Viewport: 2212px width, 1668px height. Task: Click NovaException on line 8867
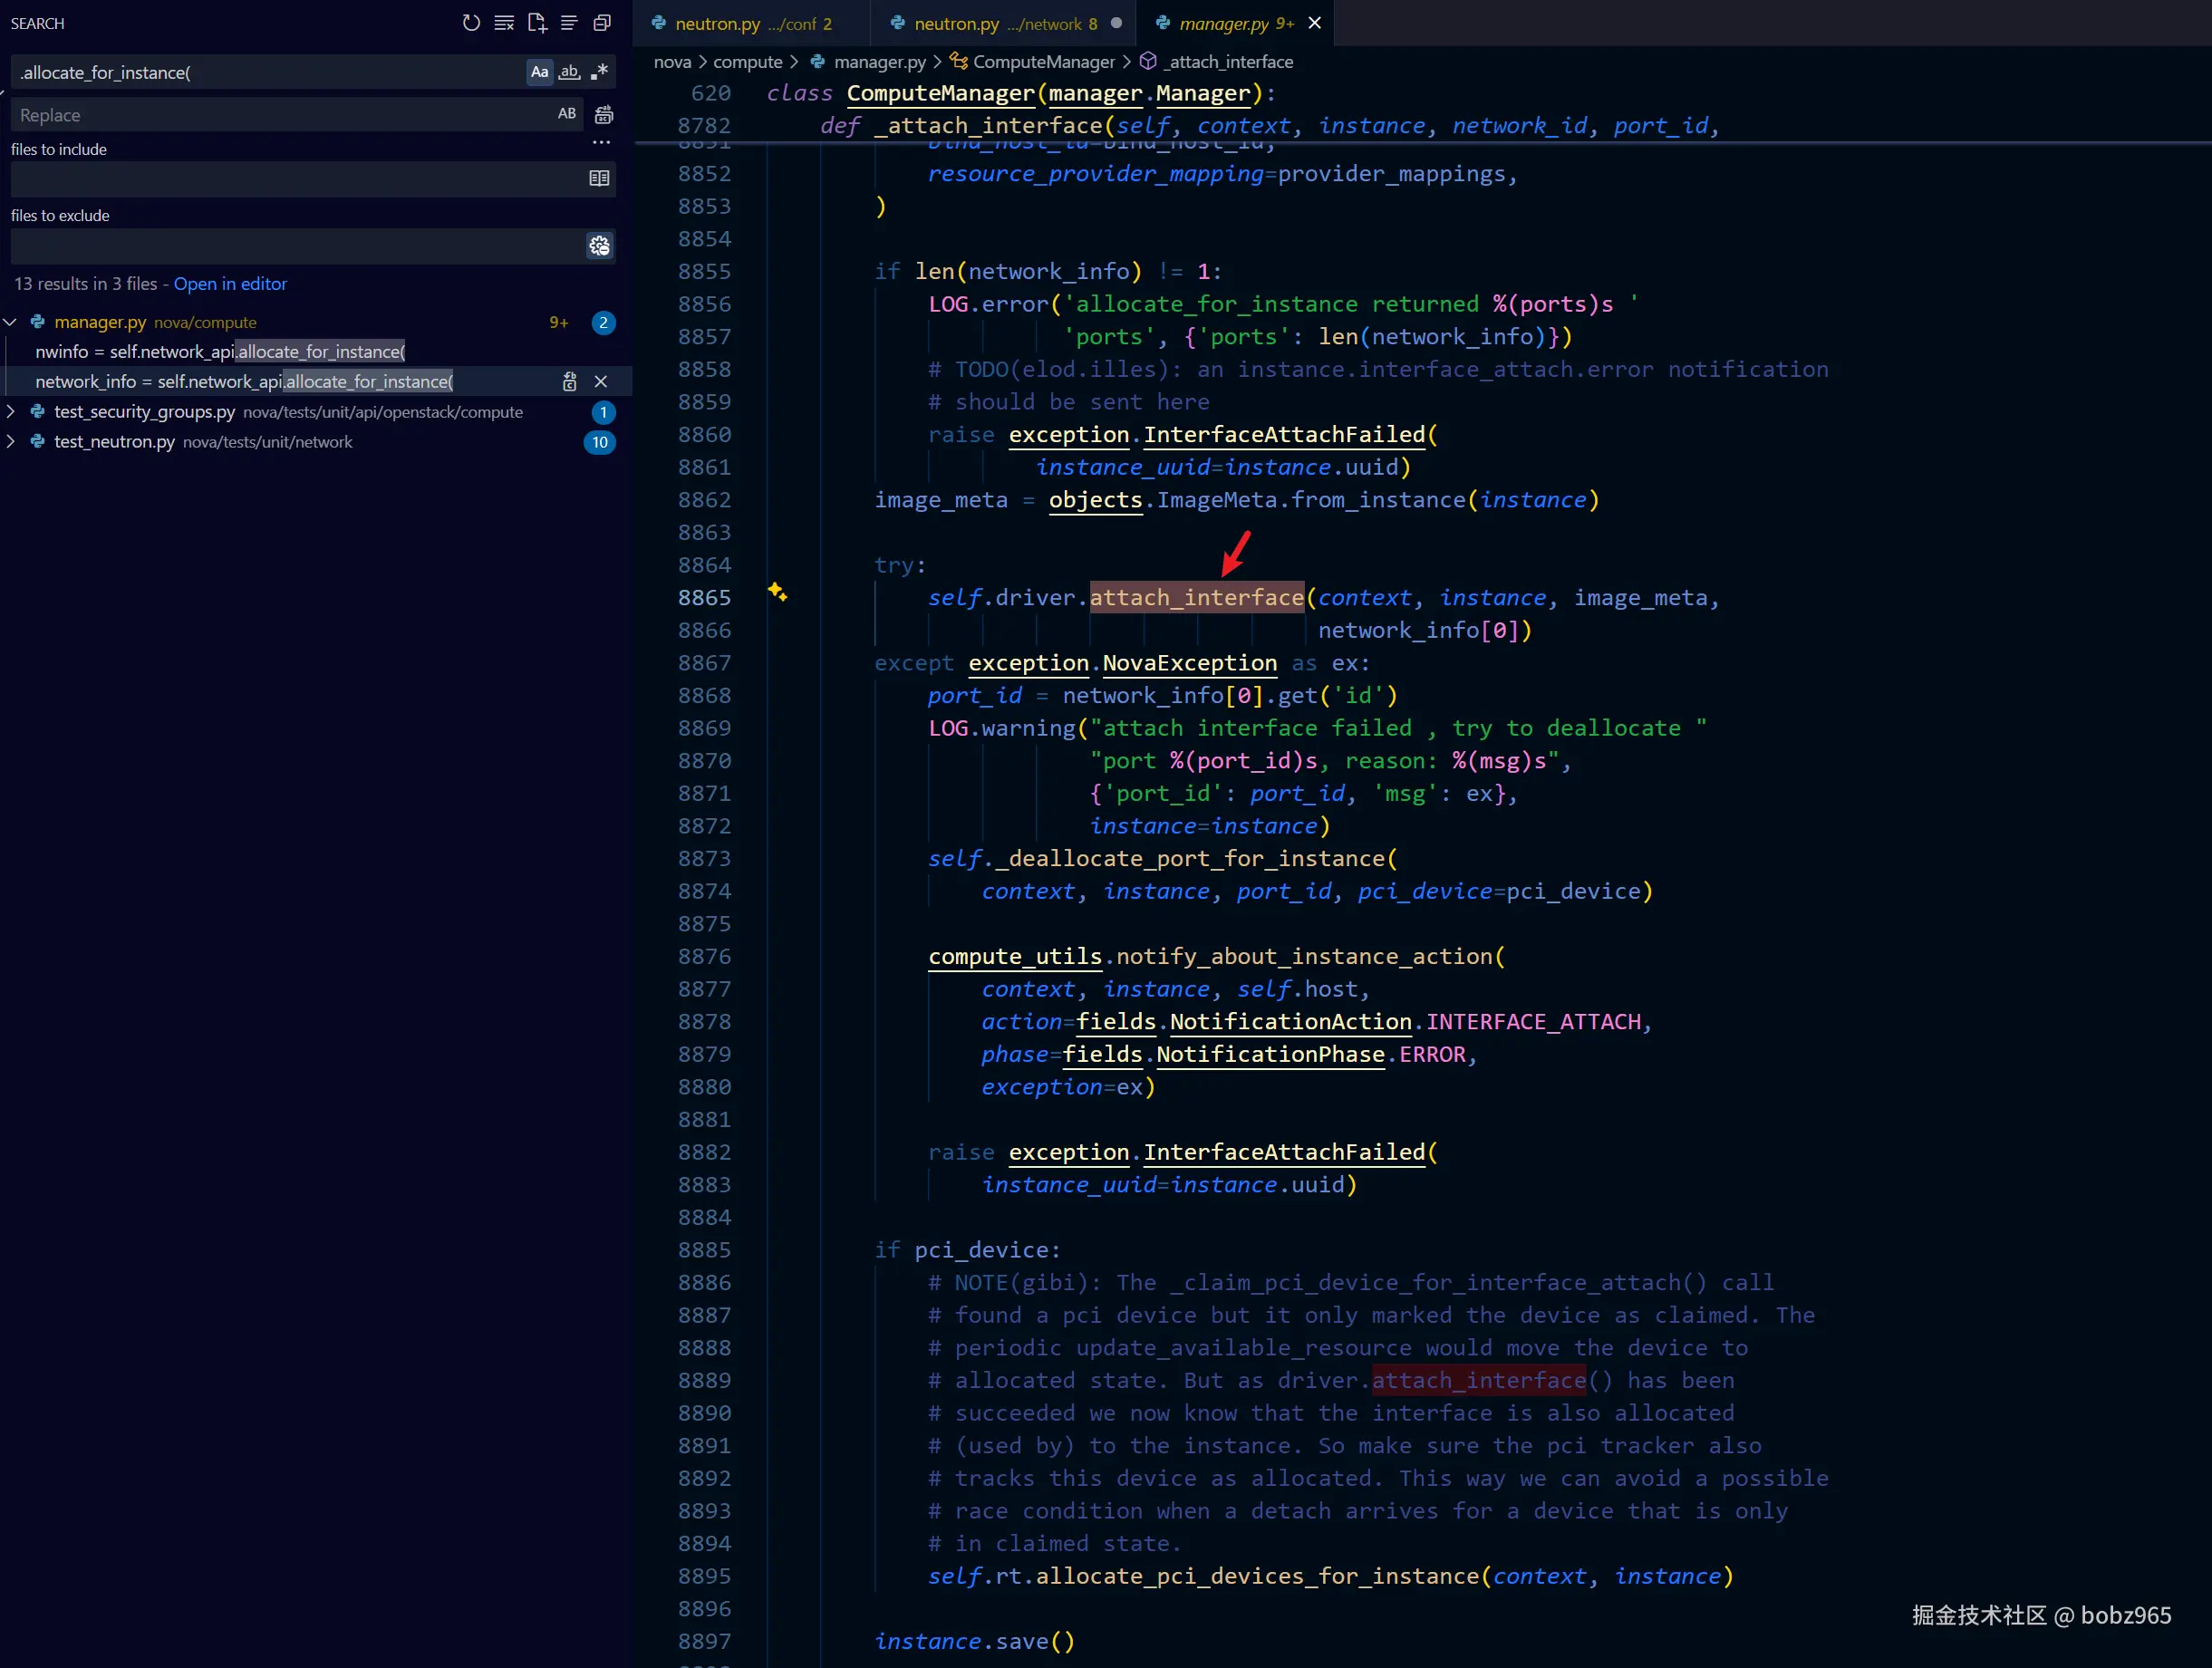click(x=1189, y=664)
